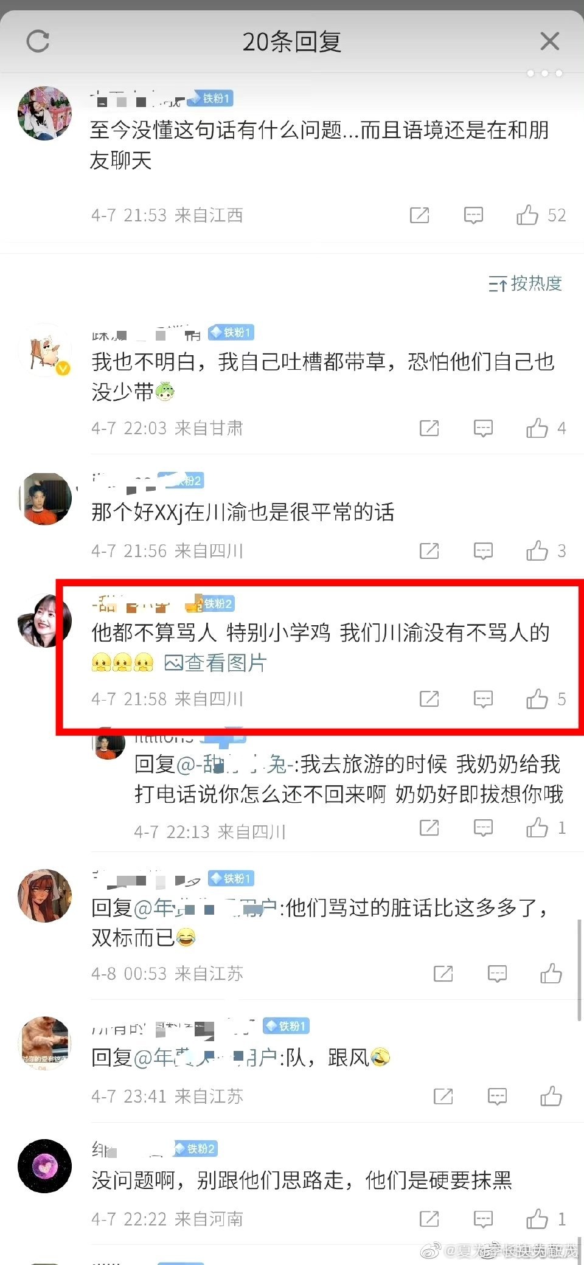
Task: Repost the 川渝 comment at 21:56
Action: pos(429,551)
